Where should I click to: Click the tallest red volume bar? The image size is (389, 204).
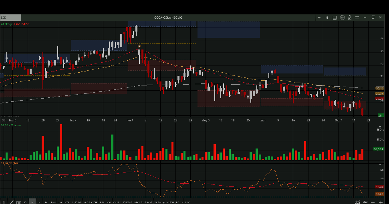click(x=61, y=142)
